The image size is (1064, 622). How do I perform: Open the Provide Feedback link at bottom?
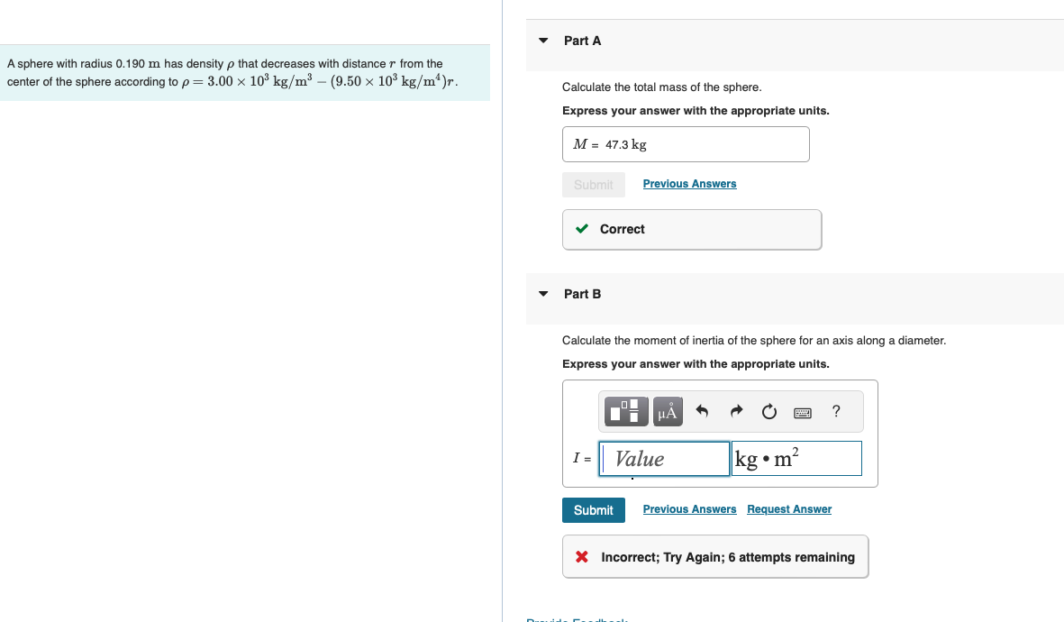(577, 619)
